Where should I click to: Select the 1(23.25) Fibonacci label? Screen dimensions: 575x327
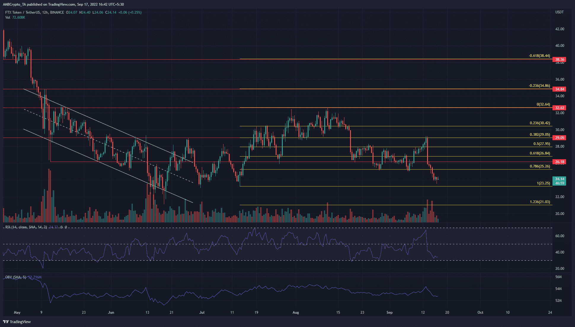pos(543,183)
